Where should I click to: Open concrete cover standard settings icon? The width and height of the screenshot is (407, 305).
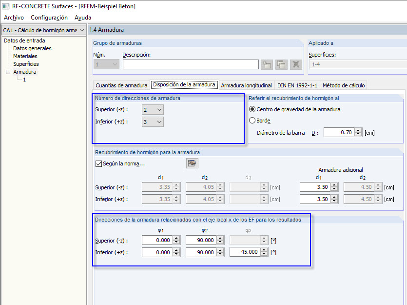click(x=192, y=163)
